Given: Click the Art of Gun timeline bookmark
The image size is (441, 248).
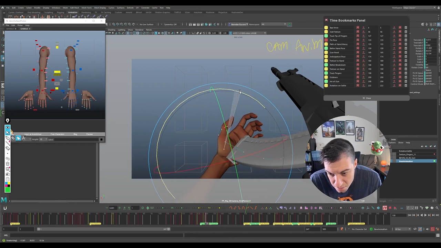Looking at the screenshot, I should (x=330, y=224).
